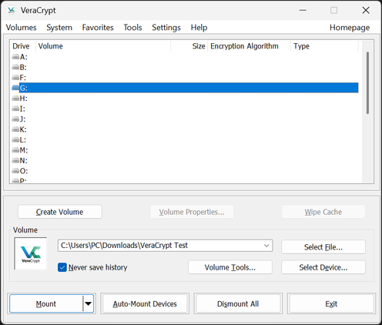Click the Homepage link in menu bar
Viewport: 382px width, 325px height.
point(350,27)
